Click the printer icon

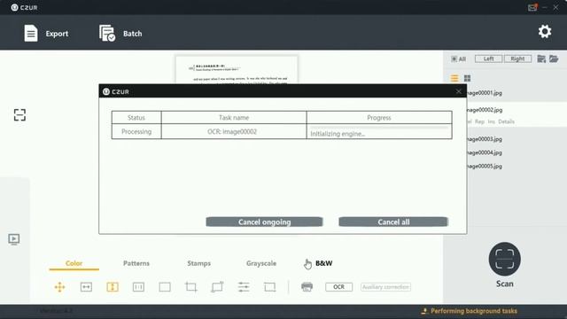307,287
